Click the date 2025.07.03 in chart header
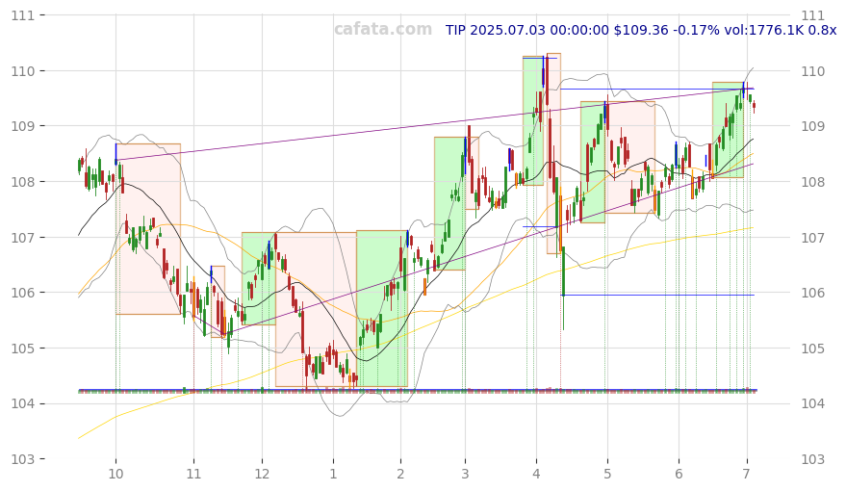This screenshot has width=846, height=491. [508, 30]
